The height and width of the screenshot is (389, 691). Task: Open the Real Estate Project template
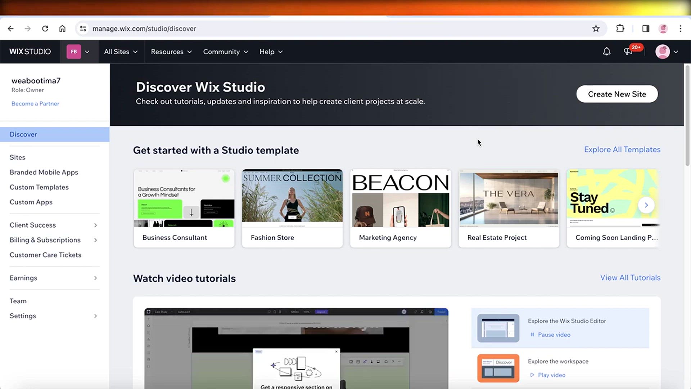[x=509, y=209]
